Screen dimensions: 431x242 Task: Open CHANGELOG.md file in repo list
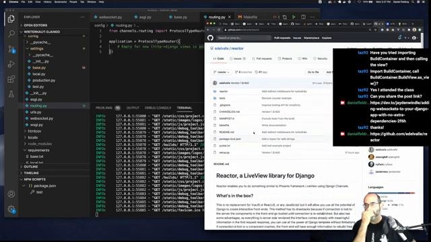coord(229,112)
